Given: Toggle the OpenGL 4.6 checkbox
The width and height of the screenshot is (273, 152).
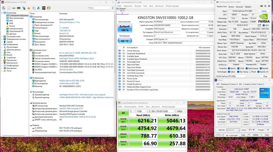Looking at the screenshot, I should coord(258,72).
